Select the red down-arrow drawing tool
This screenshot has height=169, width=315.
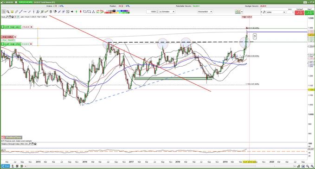pos(81,12)
